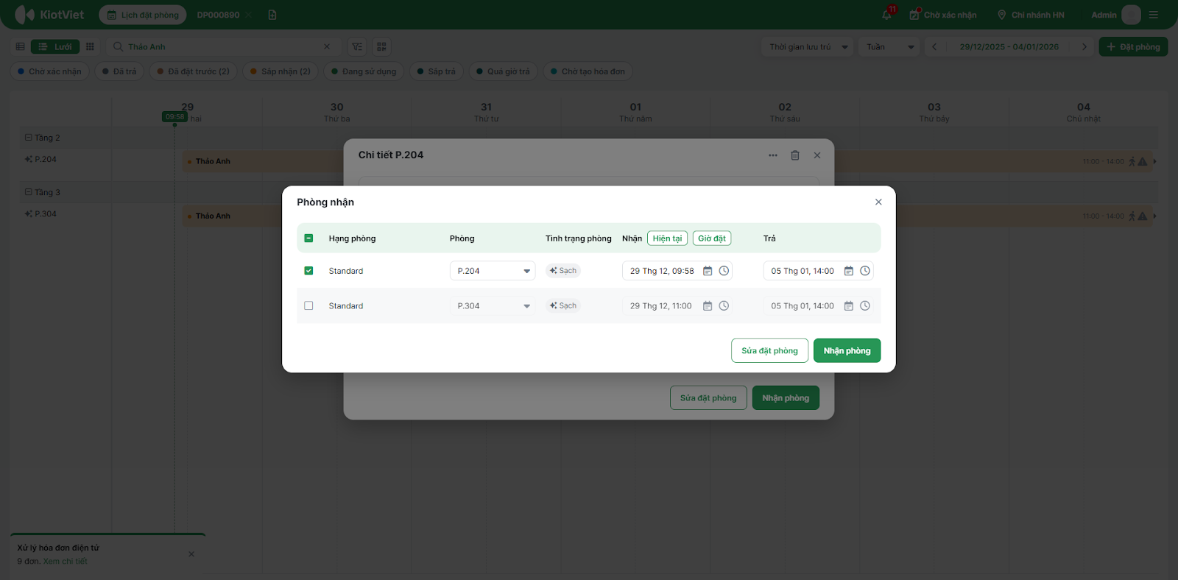1178x580 pixels.
Task: Go to the previous week
Action: click(x=934, y=46)
